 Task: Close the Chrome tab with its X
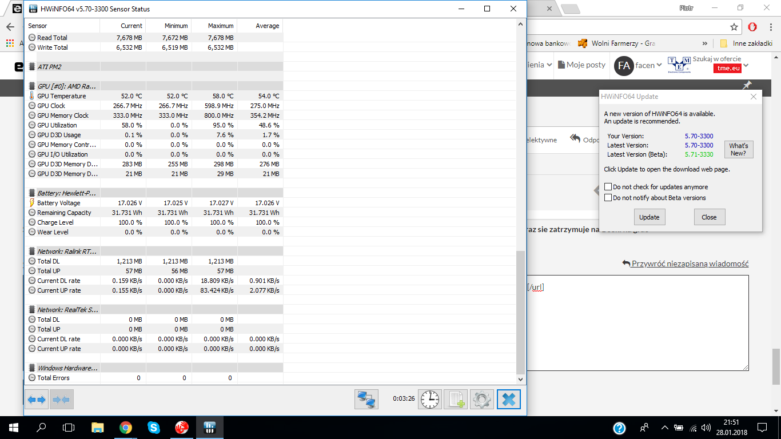pos(549,9)
